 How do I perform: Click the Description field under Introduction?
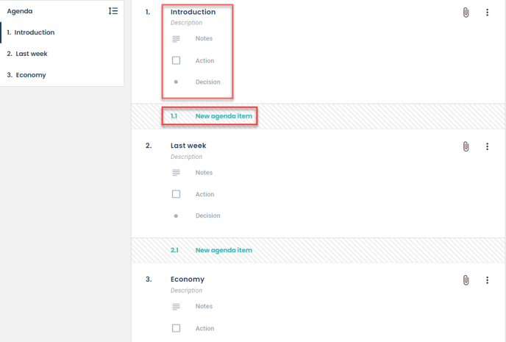(186, 23)
